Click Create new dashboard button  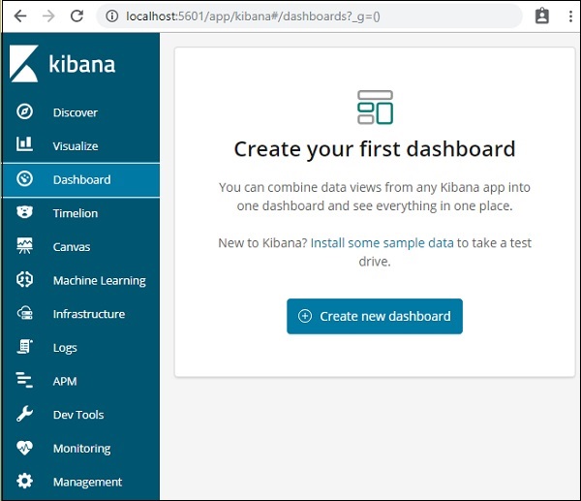[x=374, y=316]
